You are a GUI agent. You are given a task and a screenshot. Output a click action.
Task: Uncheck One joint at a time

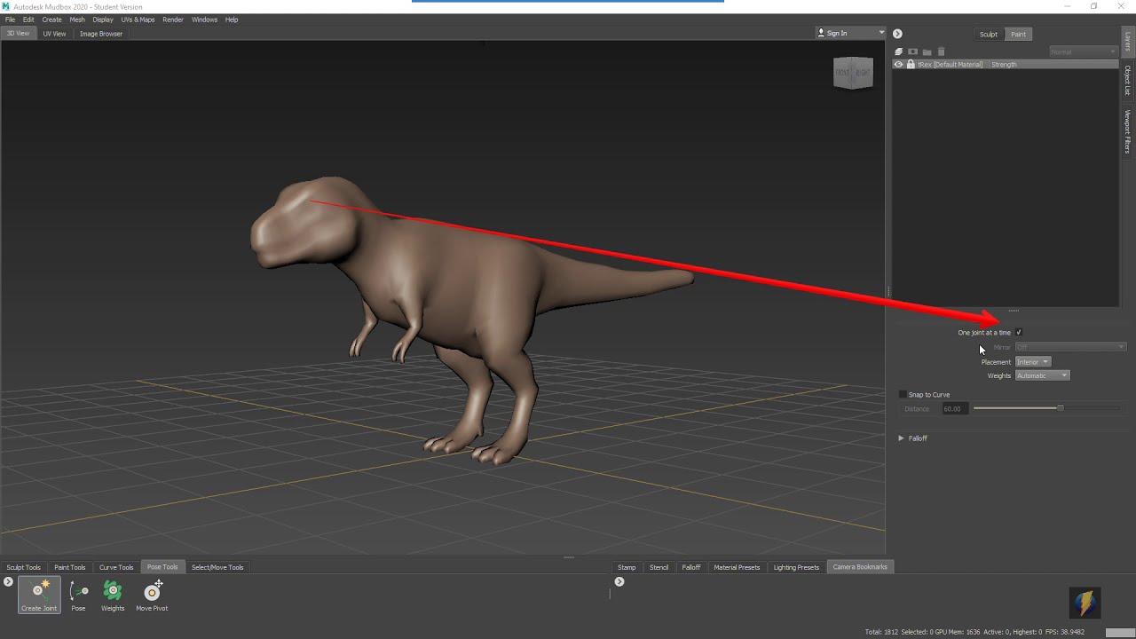(x=1019, y=333)
